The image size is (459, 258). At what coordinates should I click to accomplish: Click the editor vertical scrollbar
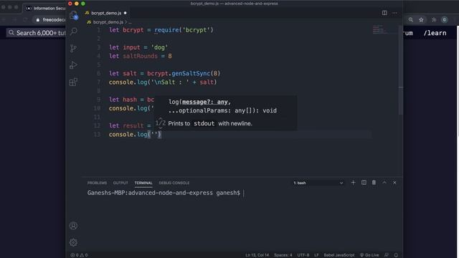400,70
